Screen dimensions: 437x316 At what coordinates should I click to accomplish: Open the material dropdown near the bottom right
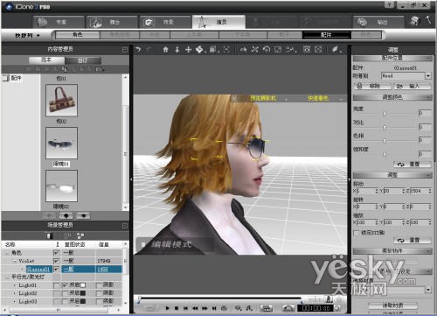tap(428, 290)
